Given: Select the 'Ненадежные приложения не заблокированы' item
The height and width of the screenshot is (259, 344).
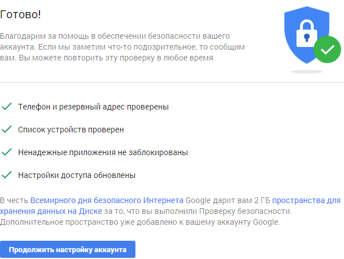Looking at the screenshot, I should coord(103,152).
